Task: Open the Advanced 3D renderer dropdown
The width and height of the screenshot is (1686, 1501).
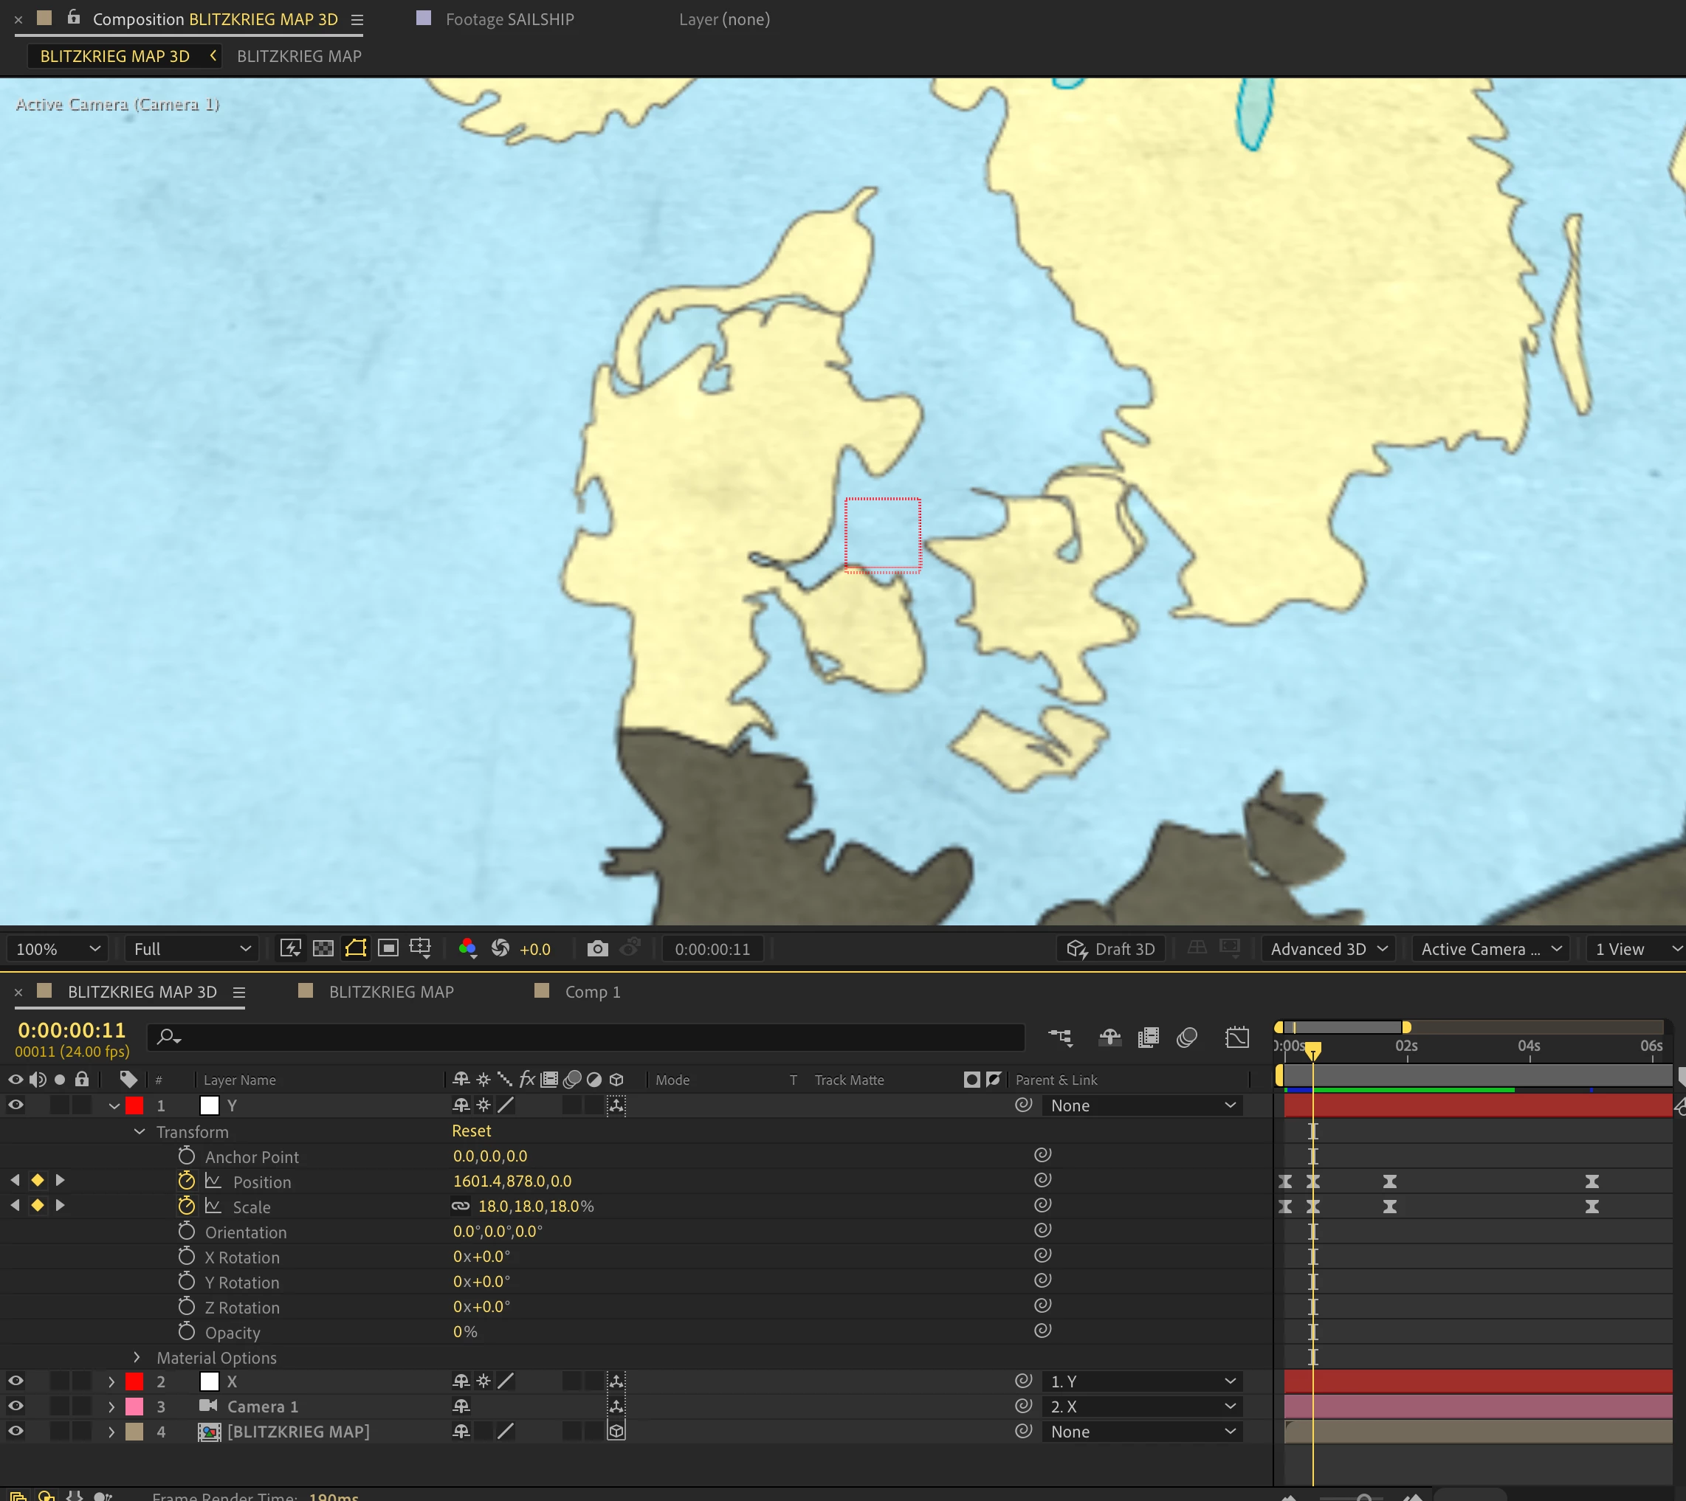Action: [1328, 948]
